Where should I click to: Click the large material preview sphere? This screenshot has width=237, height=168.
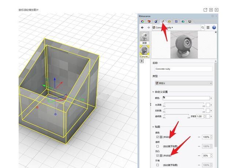pos(184,45)
